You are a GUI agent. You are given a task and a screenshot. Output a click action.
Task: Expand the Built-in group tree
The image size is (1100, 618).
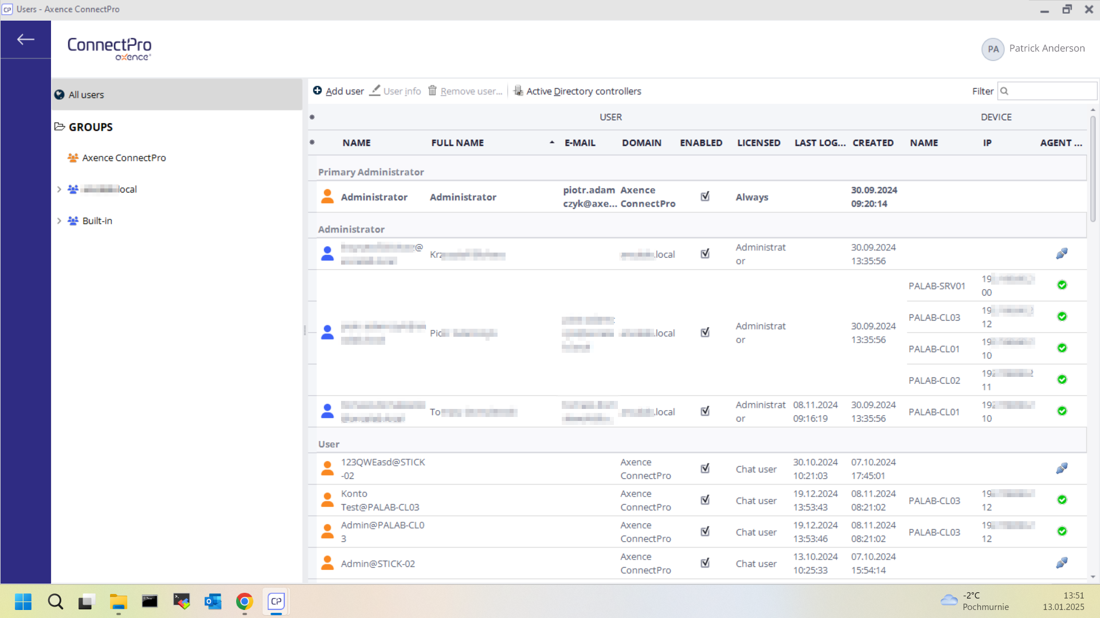tap(59, 221)
